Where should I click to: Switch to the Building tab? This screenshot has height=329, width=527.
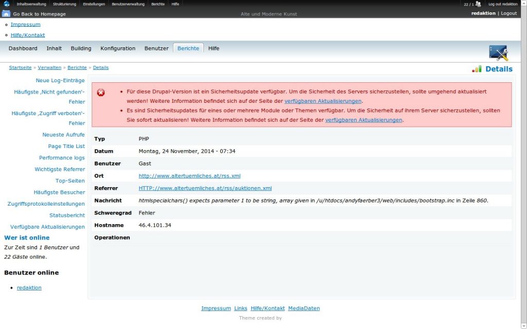(x=81, y=48)
